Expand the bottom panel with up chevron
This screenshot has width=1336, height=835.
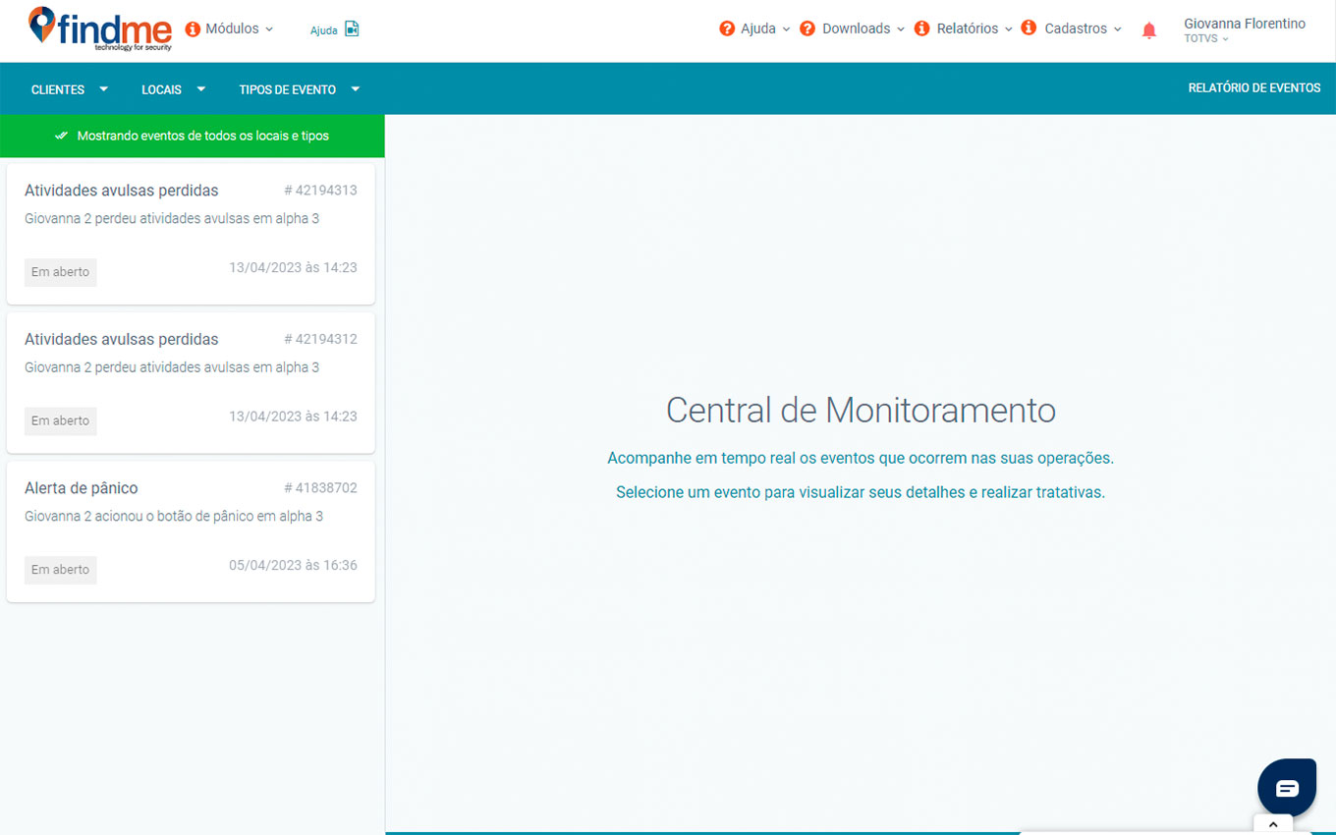click(x=1273, y=825)
